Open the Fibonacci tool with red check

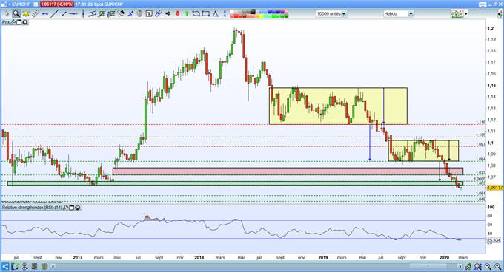[102, 14]
